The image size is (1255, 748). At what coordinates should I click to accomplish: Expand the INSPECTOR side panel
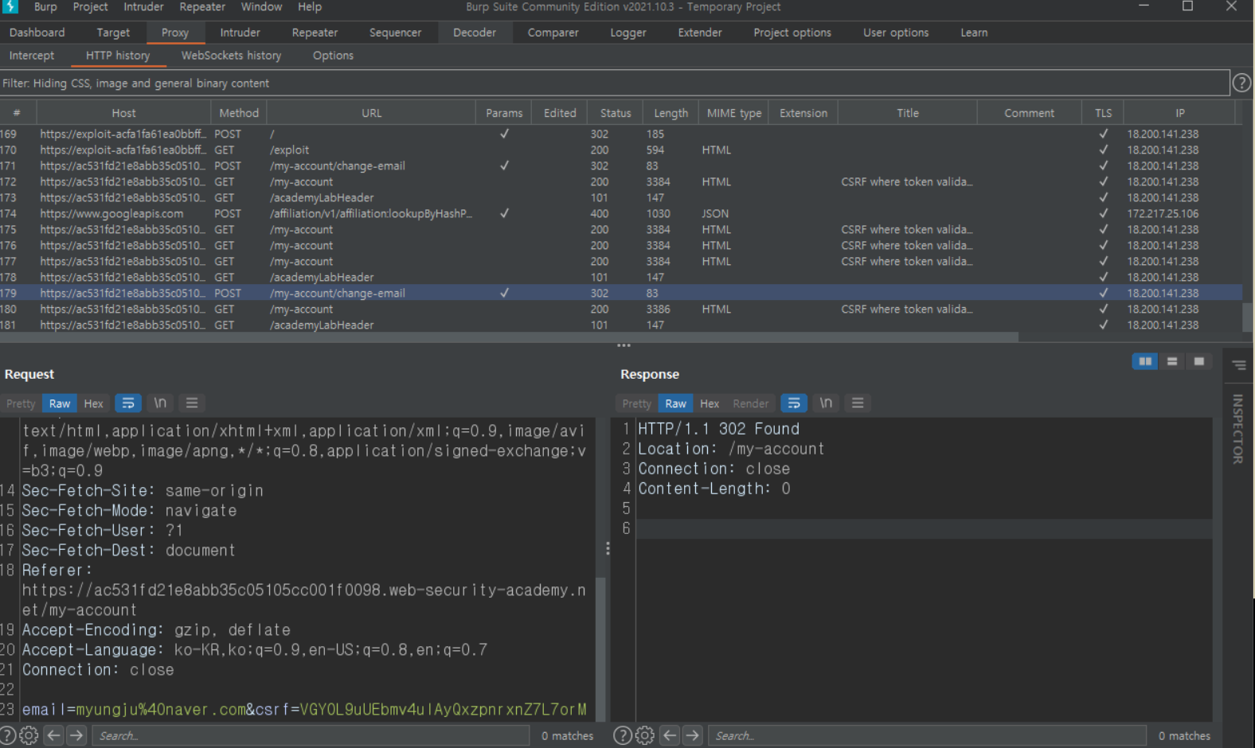(1238, 429)
